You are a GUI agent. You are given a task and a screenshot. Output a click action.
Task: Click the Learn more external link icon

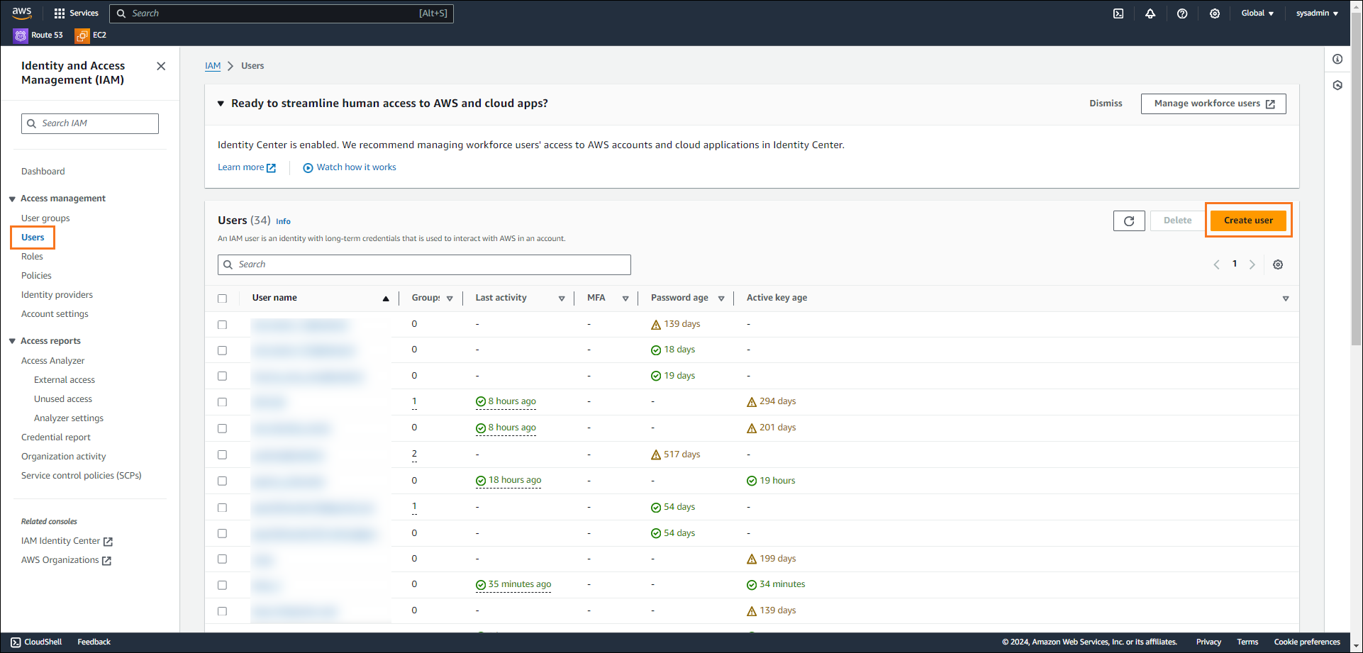point(271,168)
